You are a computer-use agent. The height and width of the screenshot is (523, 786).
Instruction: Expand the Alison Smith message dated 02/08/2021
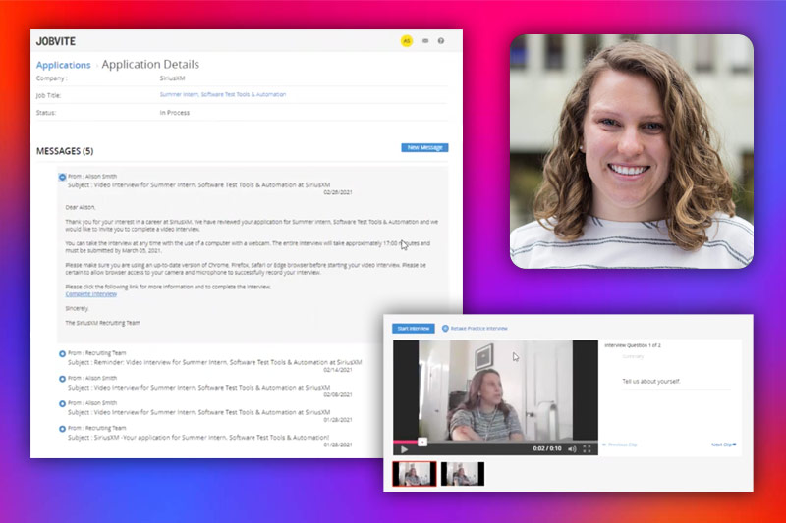(x=62, y=379)
